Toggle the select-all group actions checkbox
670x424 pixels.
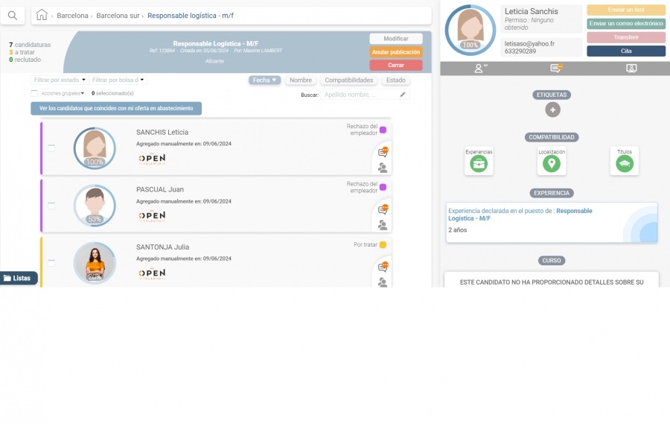34,93
